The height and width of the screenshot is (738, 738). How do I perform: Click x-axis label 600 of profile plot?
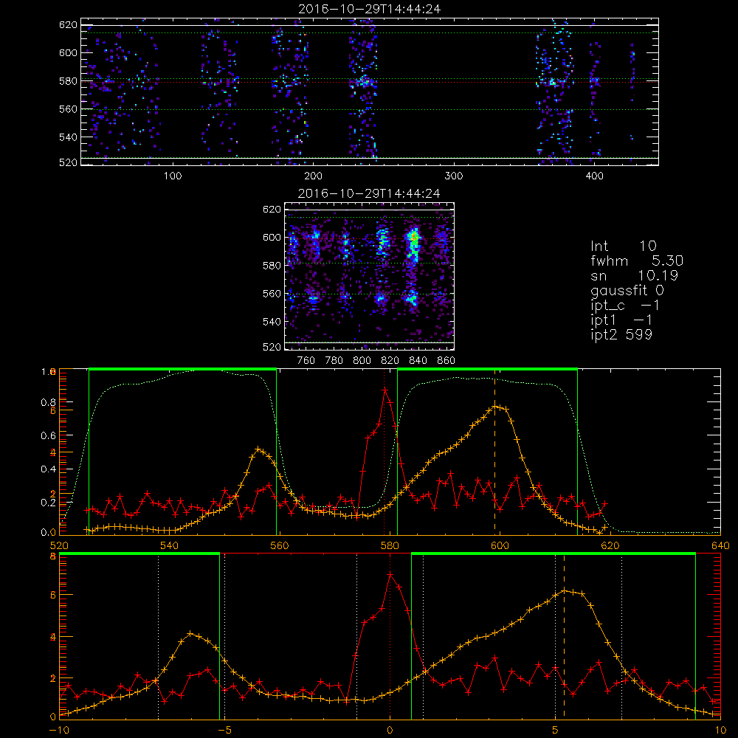tap(500, 545)
